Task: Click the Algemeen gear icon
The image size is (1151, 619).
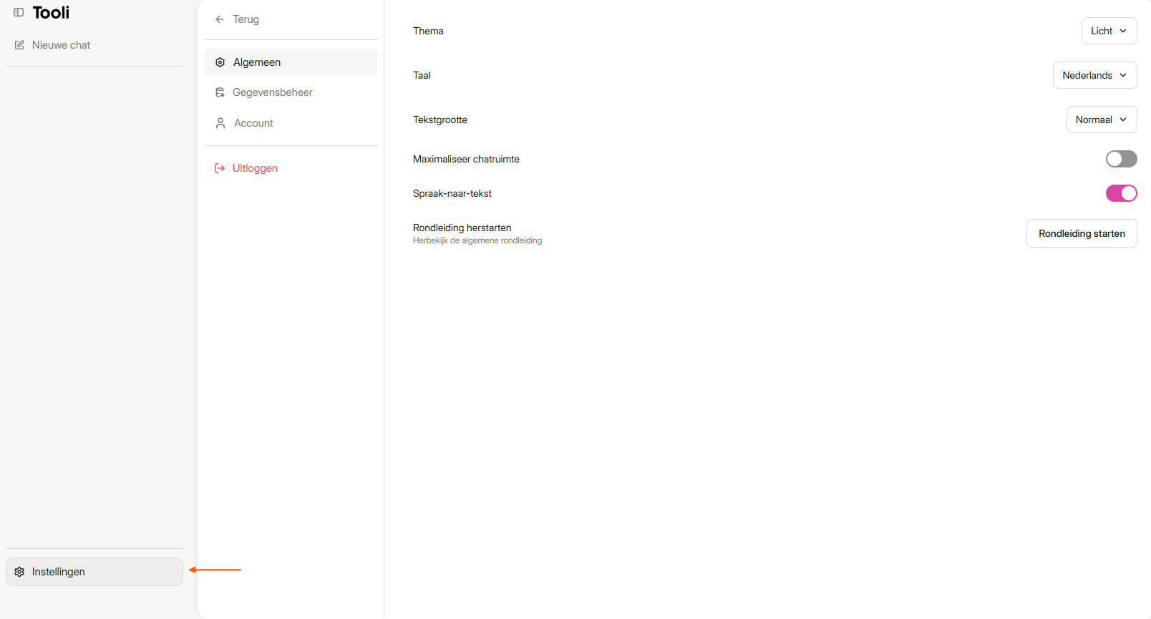Action: click(220, 62)
